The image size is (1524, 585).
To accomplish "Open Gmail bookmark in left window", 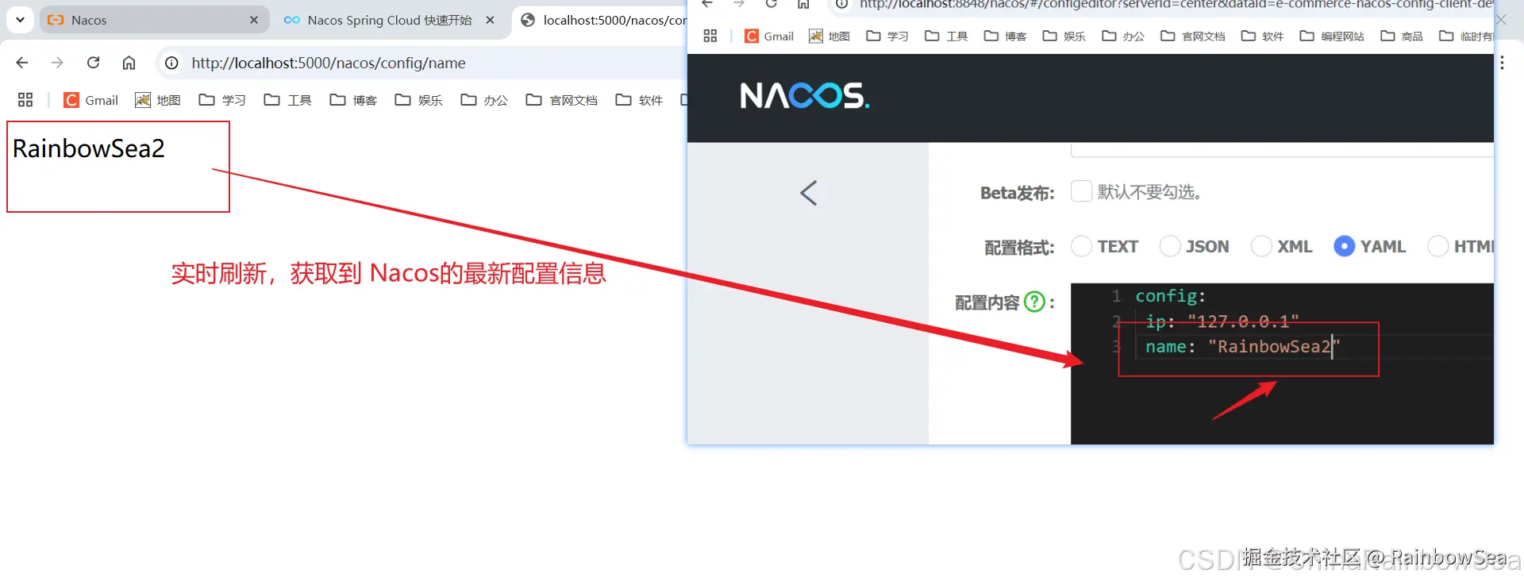I will 91,100.
